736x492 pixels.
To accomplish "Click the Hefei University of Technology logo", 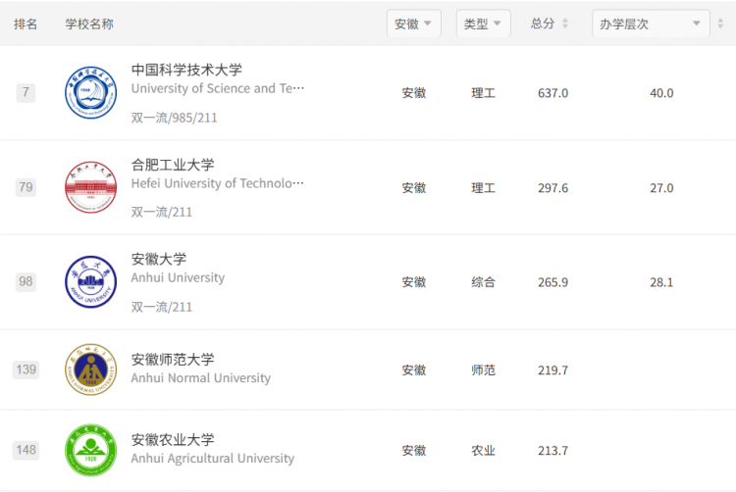I will tap(90, 187).
